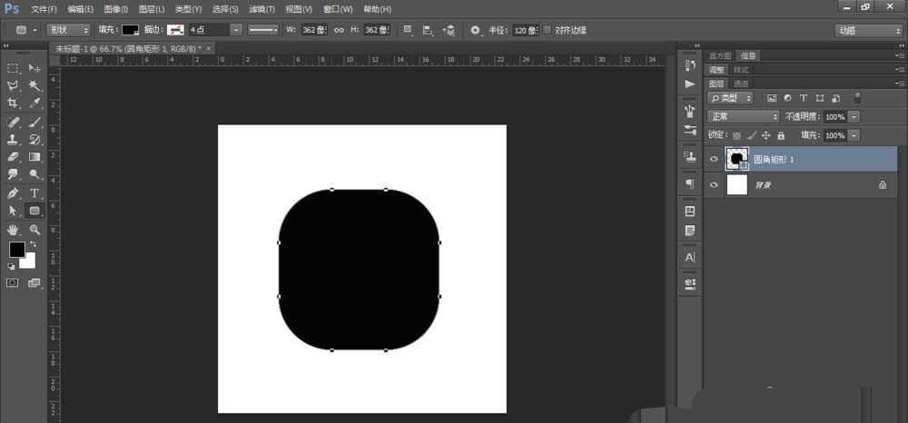Activate the Hand tool
Screen dimensions: 908x423
pos(14,229)
